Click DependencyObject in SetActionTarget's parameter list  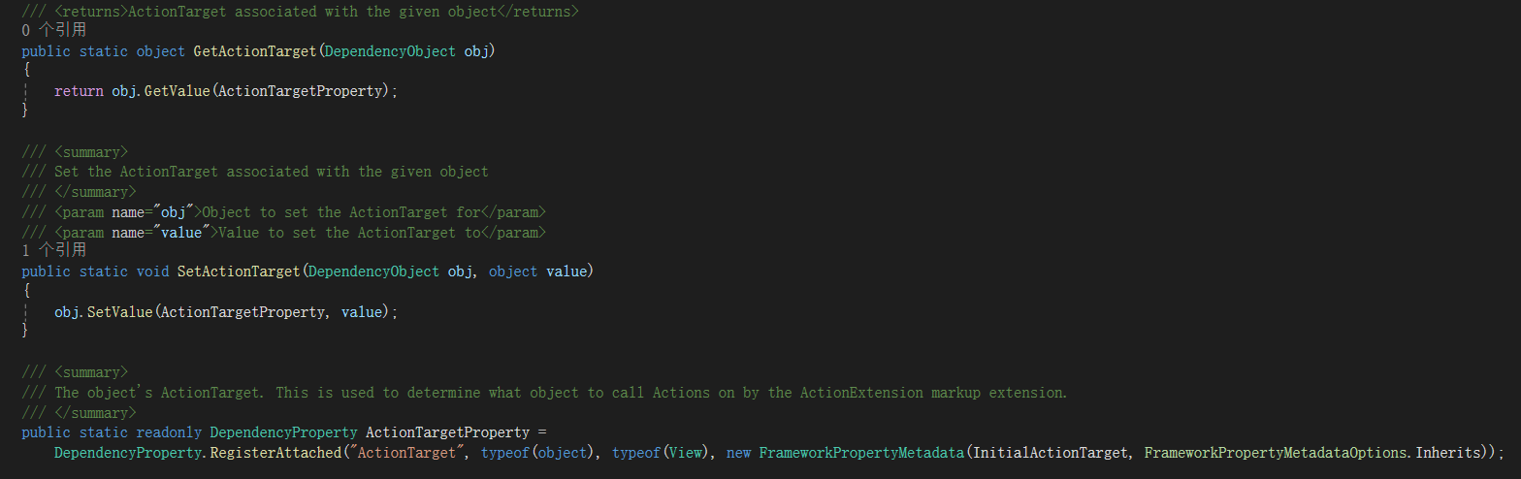pos(373,271)
